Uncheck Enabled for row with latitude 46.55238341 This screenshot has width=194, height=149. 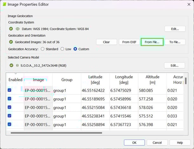(10, 116)
